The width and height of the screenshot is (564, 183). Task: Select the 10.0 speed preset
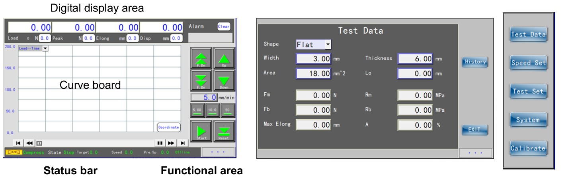[x=212, y=111]
